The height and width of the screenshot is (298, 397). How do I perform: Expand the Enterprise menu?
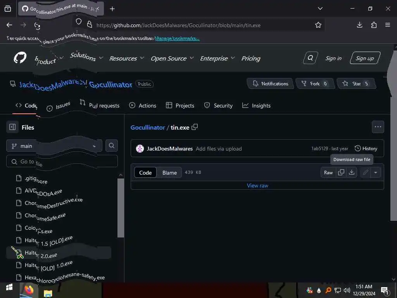pos(217,58)
